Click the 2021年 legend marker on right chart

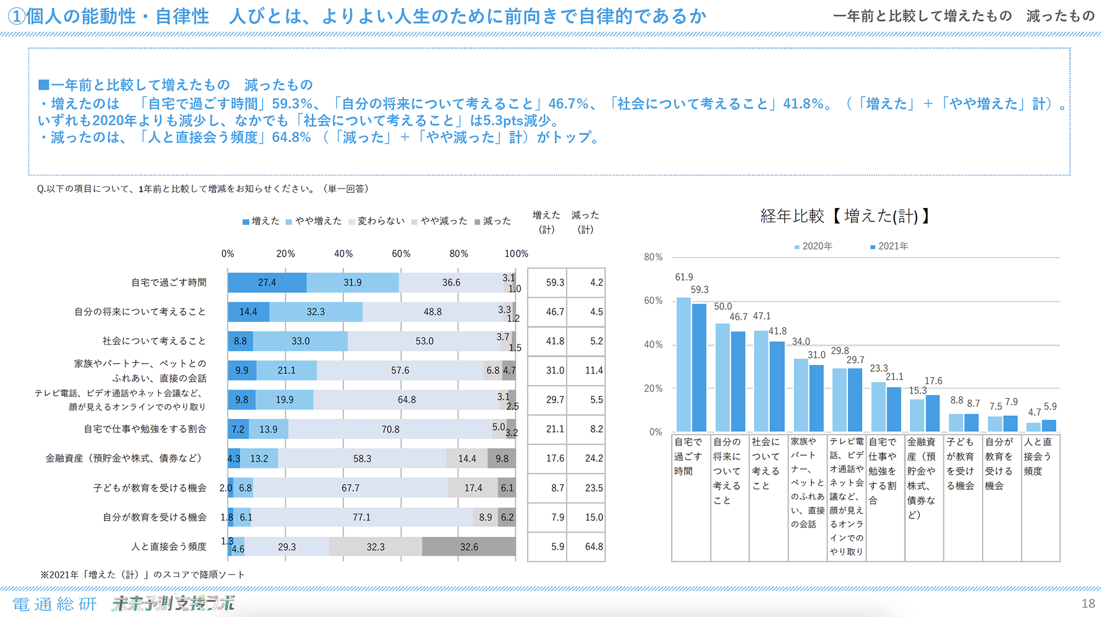click(x=874, y=246)
